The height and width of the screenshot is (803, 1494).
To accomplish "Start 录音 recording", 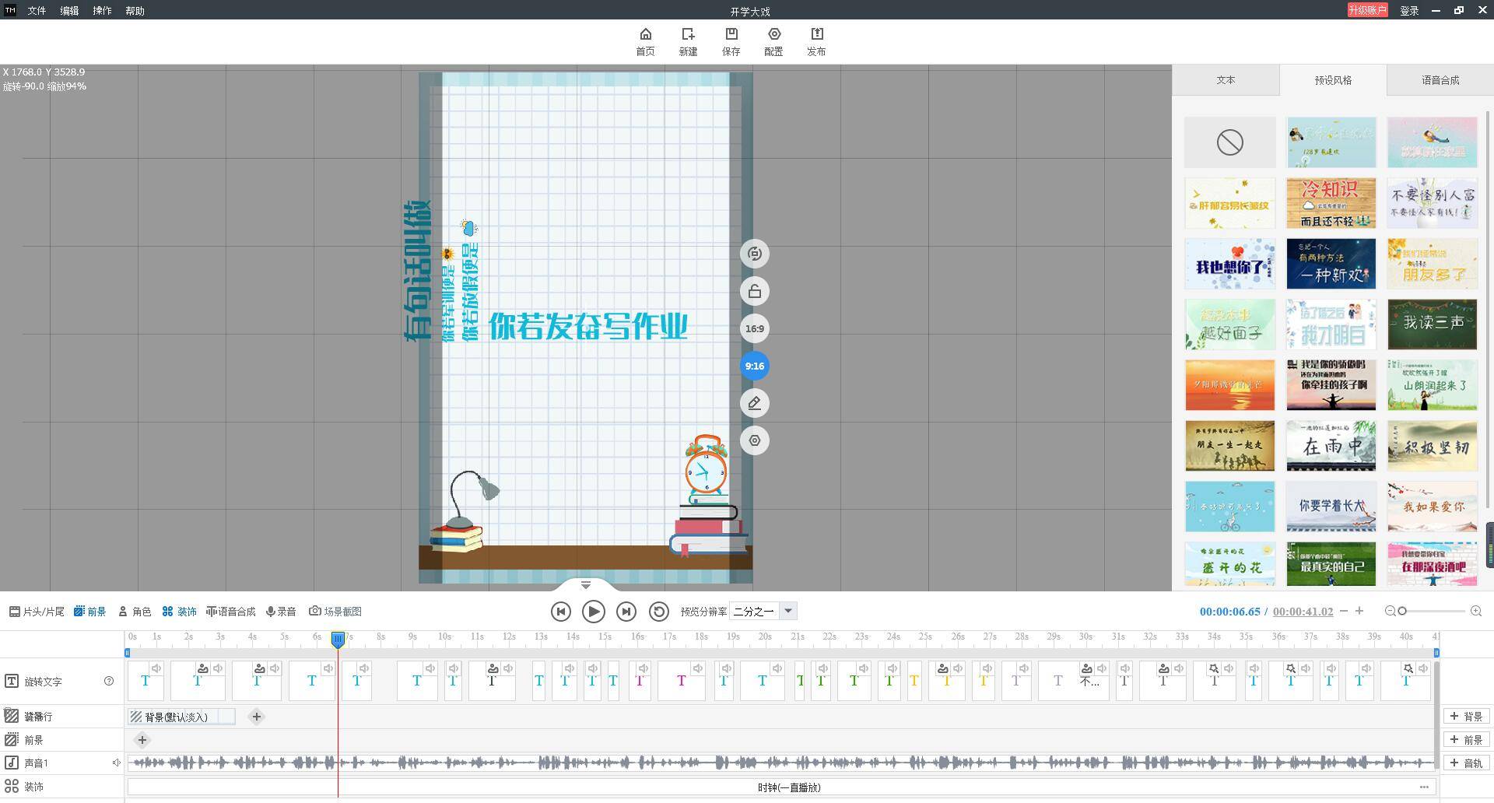I will [x=281, y=612].
